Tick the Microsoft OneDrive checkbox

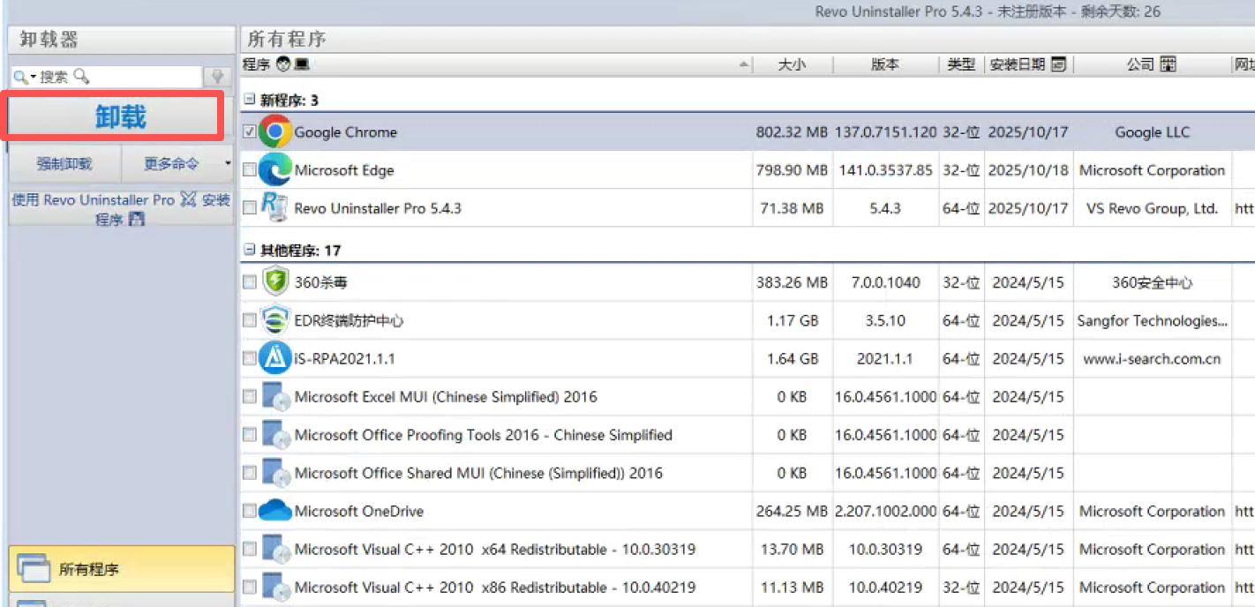pos(250,510)
